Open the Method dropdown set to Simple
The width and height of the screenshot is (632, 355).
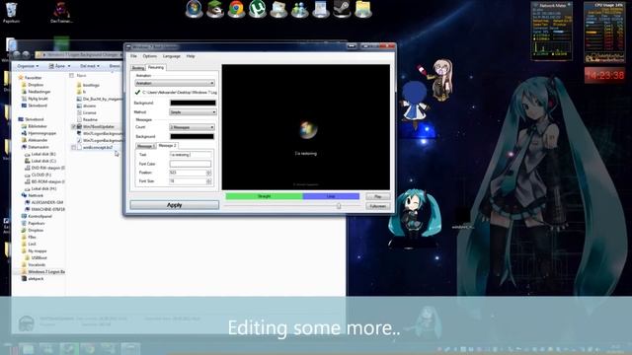click(193, 111)
